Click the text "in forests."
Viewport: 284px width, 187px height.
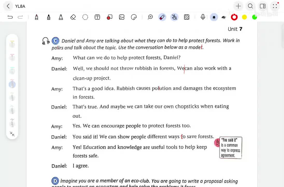pyautogui.click(x=83, y=97)
